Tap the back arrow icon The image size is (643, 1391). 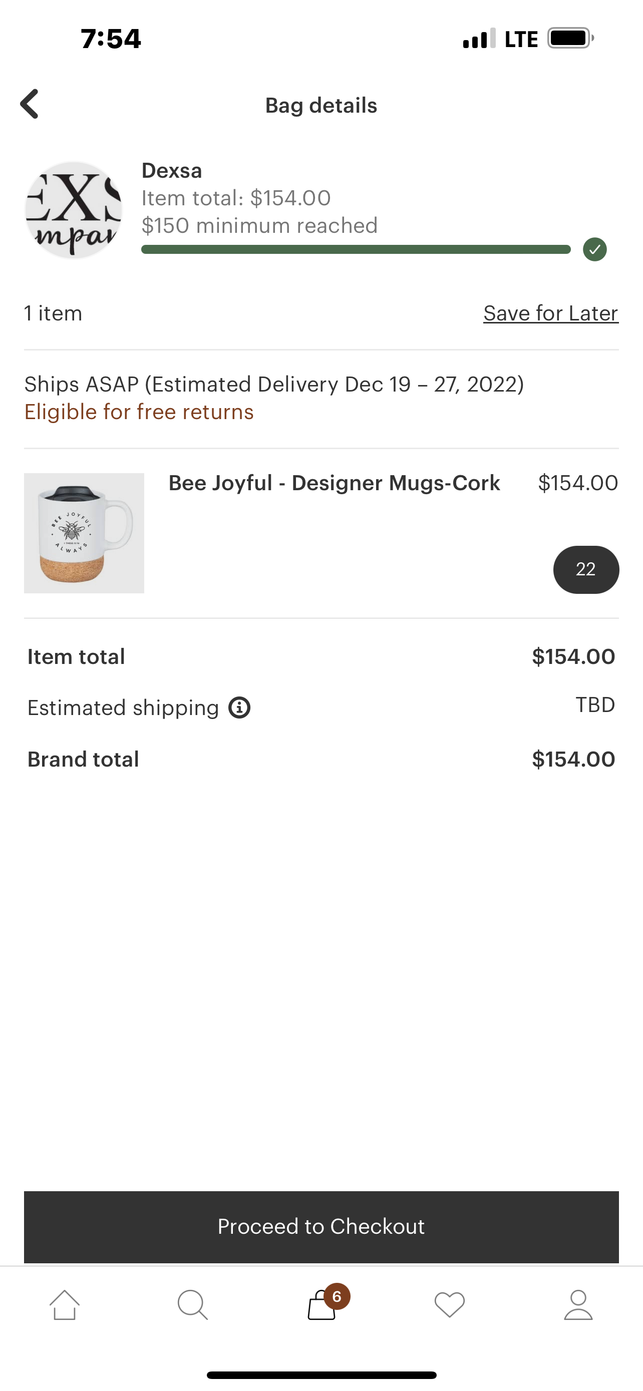click(30, 104)
